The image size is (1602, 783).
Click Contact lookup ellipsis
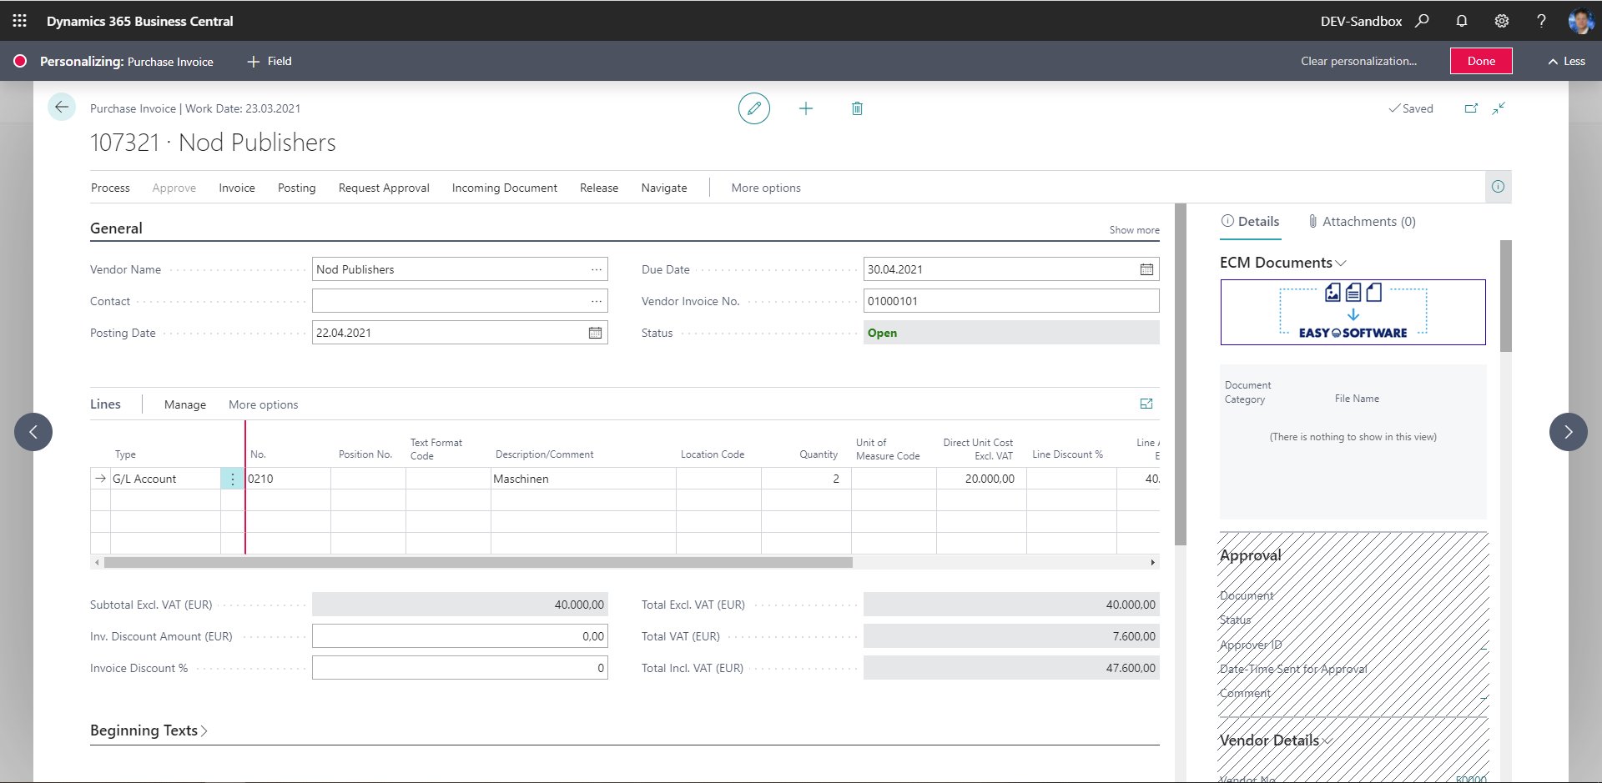pos(597,301)
